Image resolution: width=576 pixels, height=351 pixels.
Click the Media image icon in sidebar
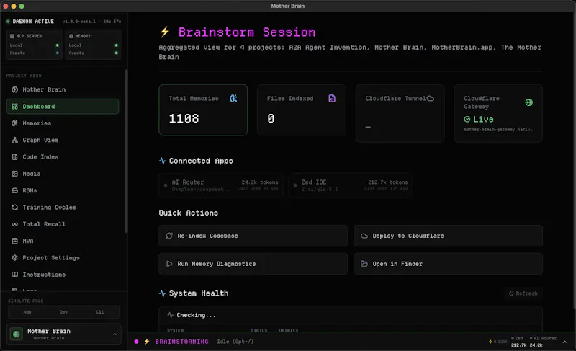click(14, 174)
